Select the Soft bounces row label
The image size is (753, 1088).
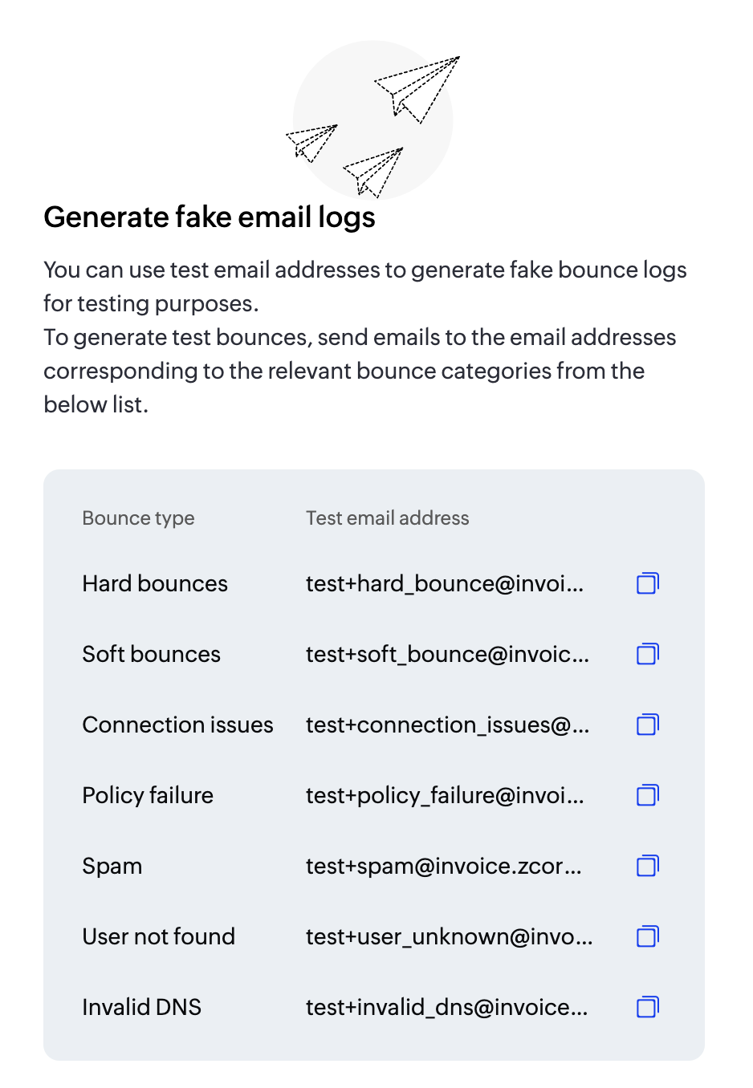(x=151, y=654)
